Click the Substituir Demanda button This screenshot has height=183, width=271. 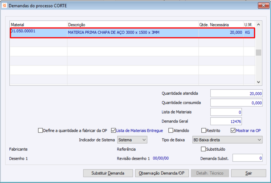[x=108, y=173]
